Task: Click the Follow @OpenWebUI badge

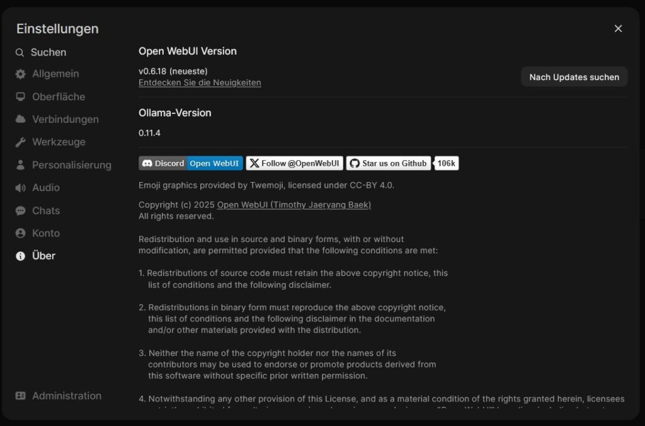Action: click(x=294, y=163)
